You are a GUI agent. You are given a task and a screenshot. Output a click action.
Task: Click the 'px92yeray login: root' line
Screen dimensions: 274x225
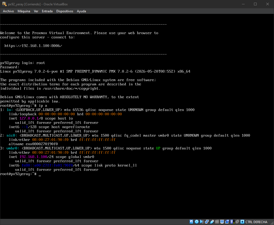(22, 63)
